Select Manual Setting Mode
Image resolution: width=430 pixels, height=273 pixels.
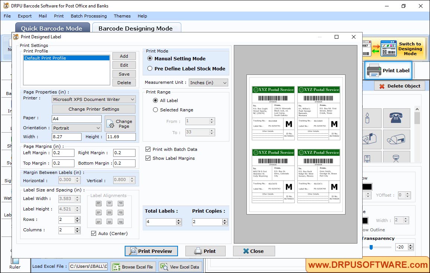click(x=150, y=58)
